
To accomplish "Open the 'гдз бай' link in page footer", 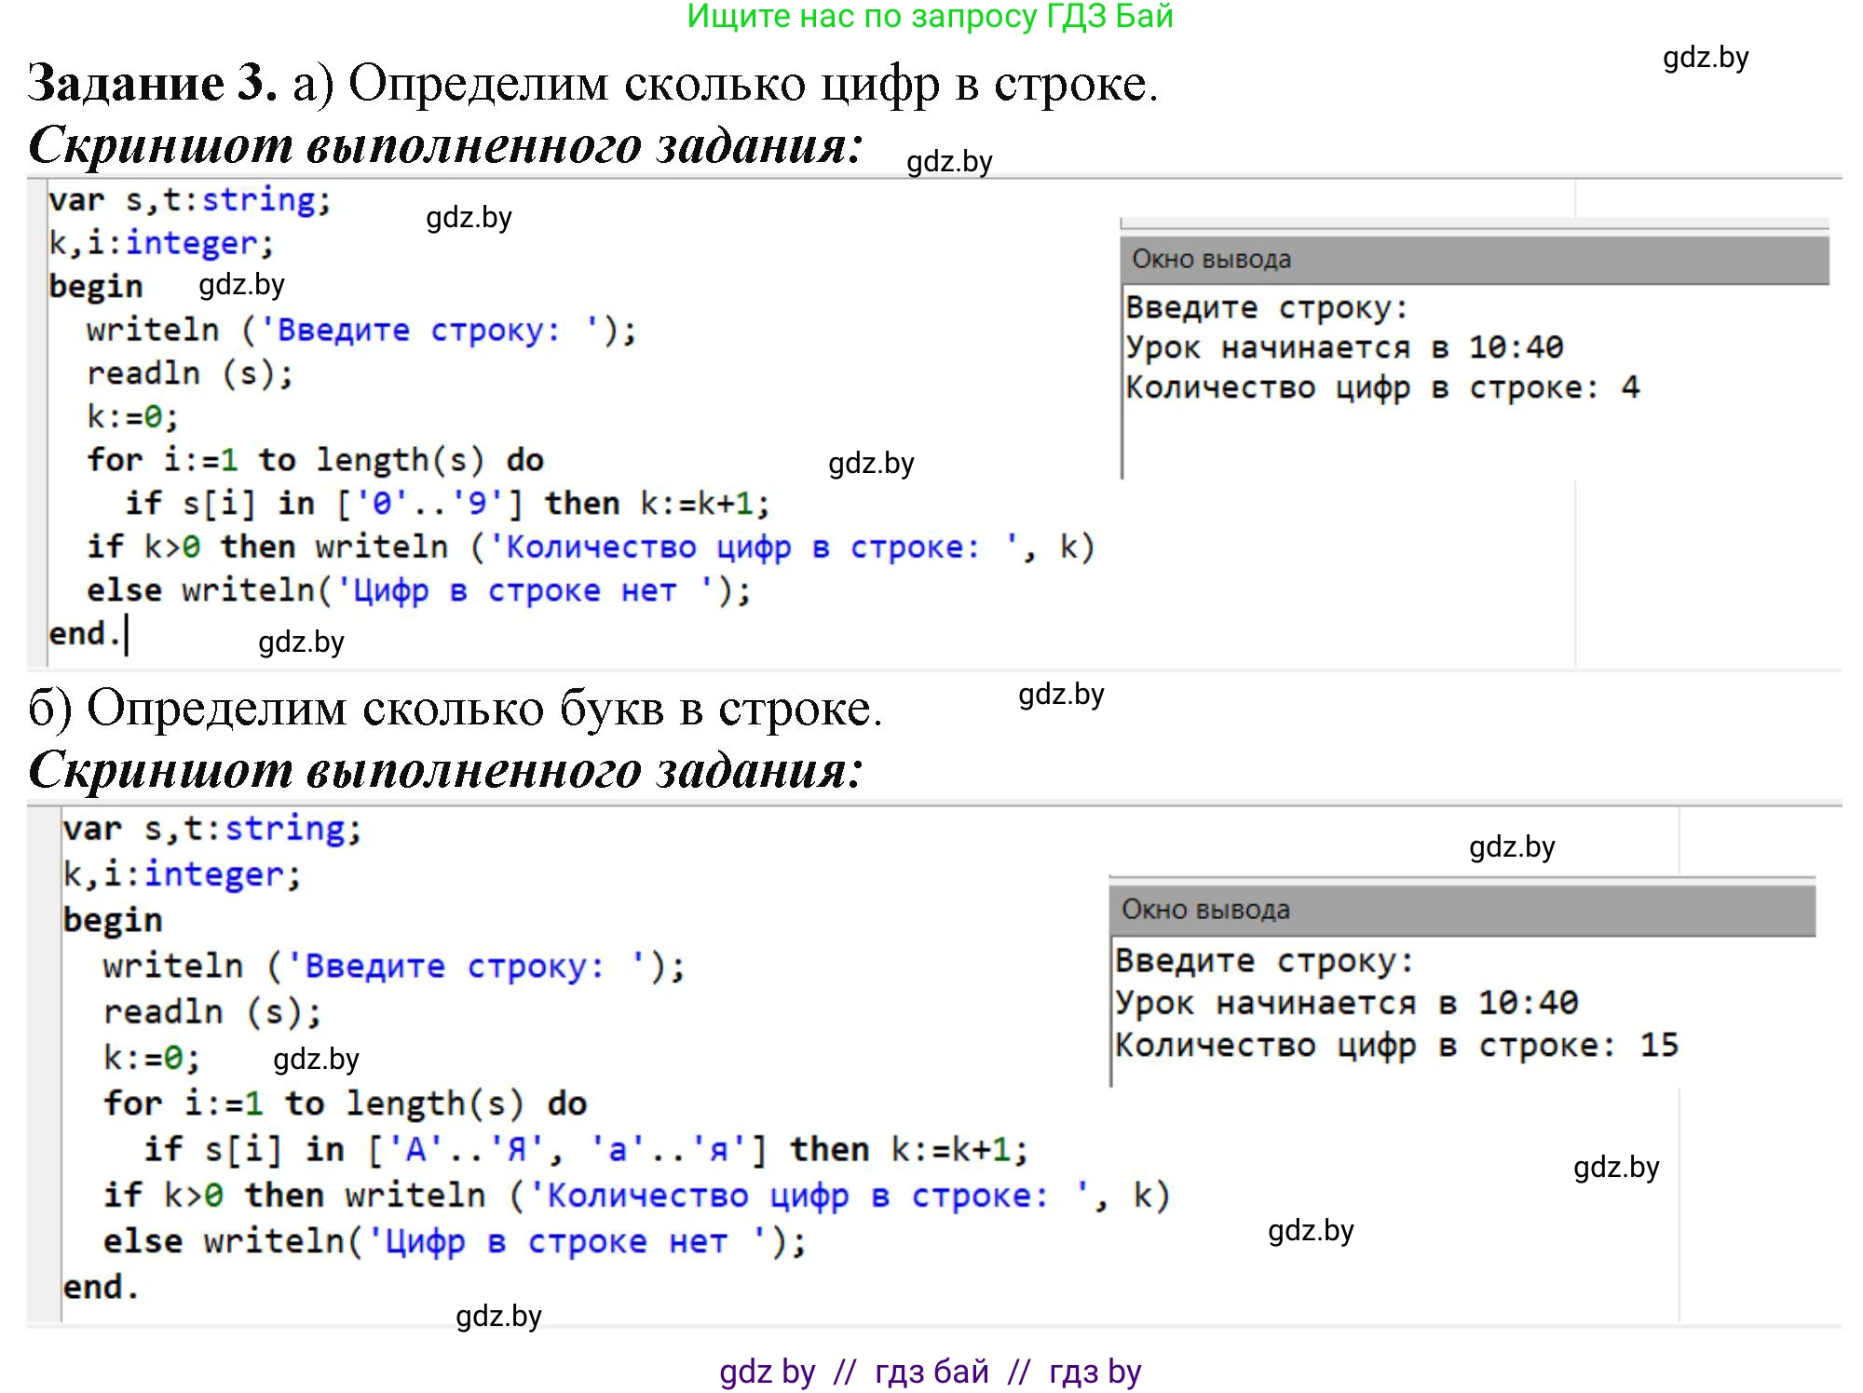I will (931, 1369).
